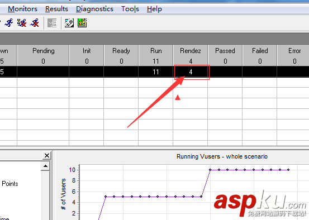Open the Help menu
The height and width of the screenshot is (220, 309).
[x=154, y=9]
